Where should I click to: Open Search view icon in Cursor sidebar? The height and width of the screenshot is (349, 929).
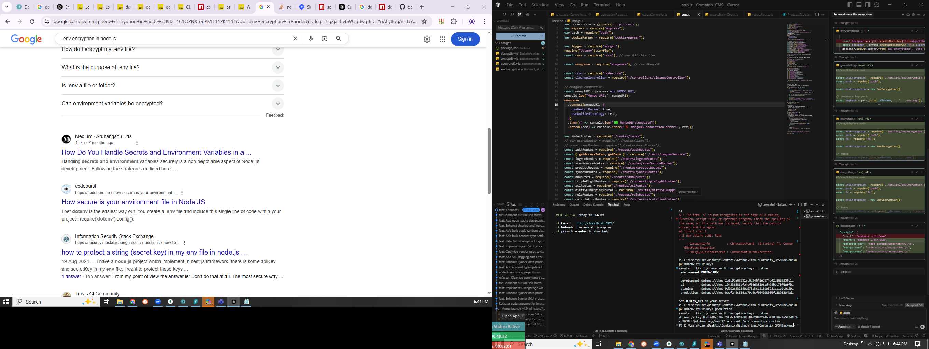[x=512, y=14]
